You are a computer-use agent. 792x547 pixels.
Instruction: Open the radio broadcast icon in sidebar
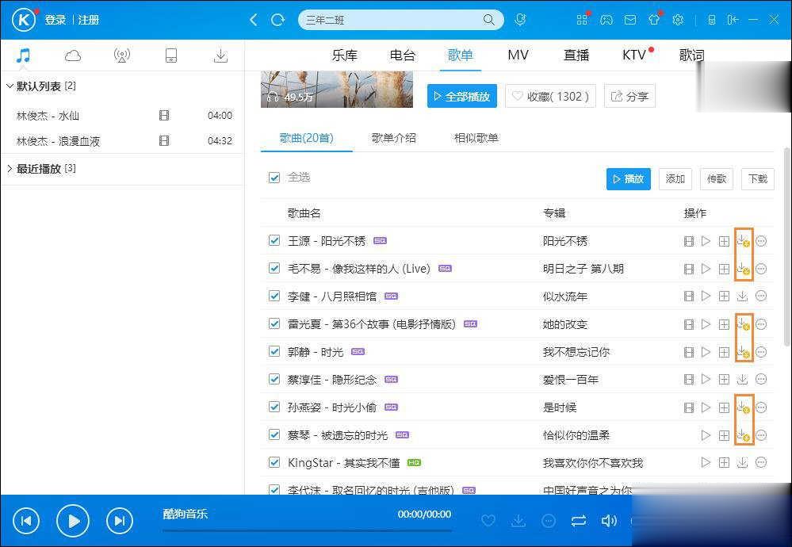(121, 55)
